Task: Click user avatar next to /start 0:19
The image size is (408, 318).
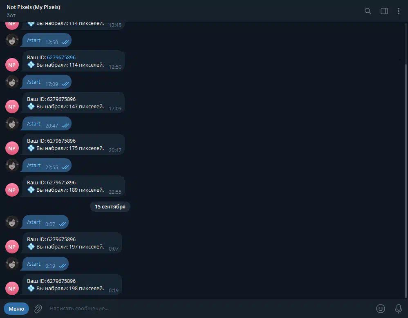Action: coord(12,264)
